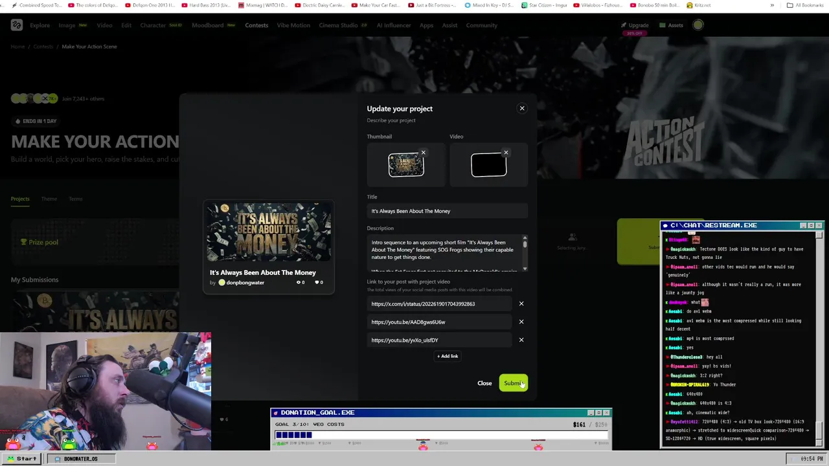Click the Close button in the dialog
Screen dimensions: 829x466
click(484, 383)
